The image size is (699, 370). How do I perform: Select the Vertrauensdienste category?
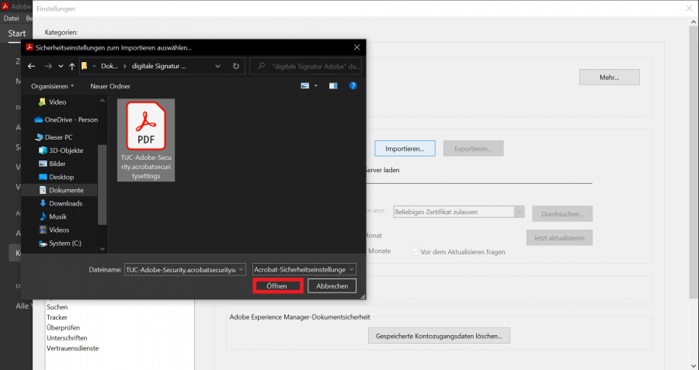73,348
